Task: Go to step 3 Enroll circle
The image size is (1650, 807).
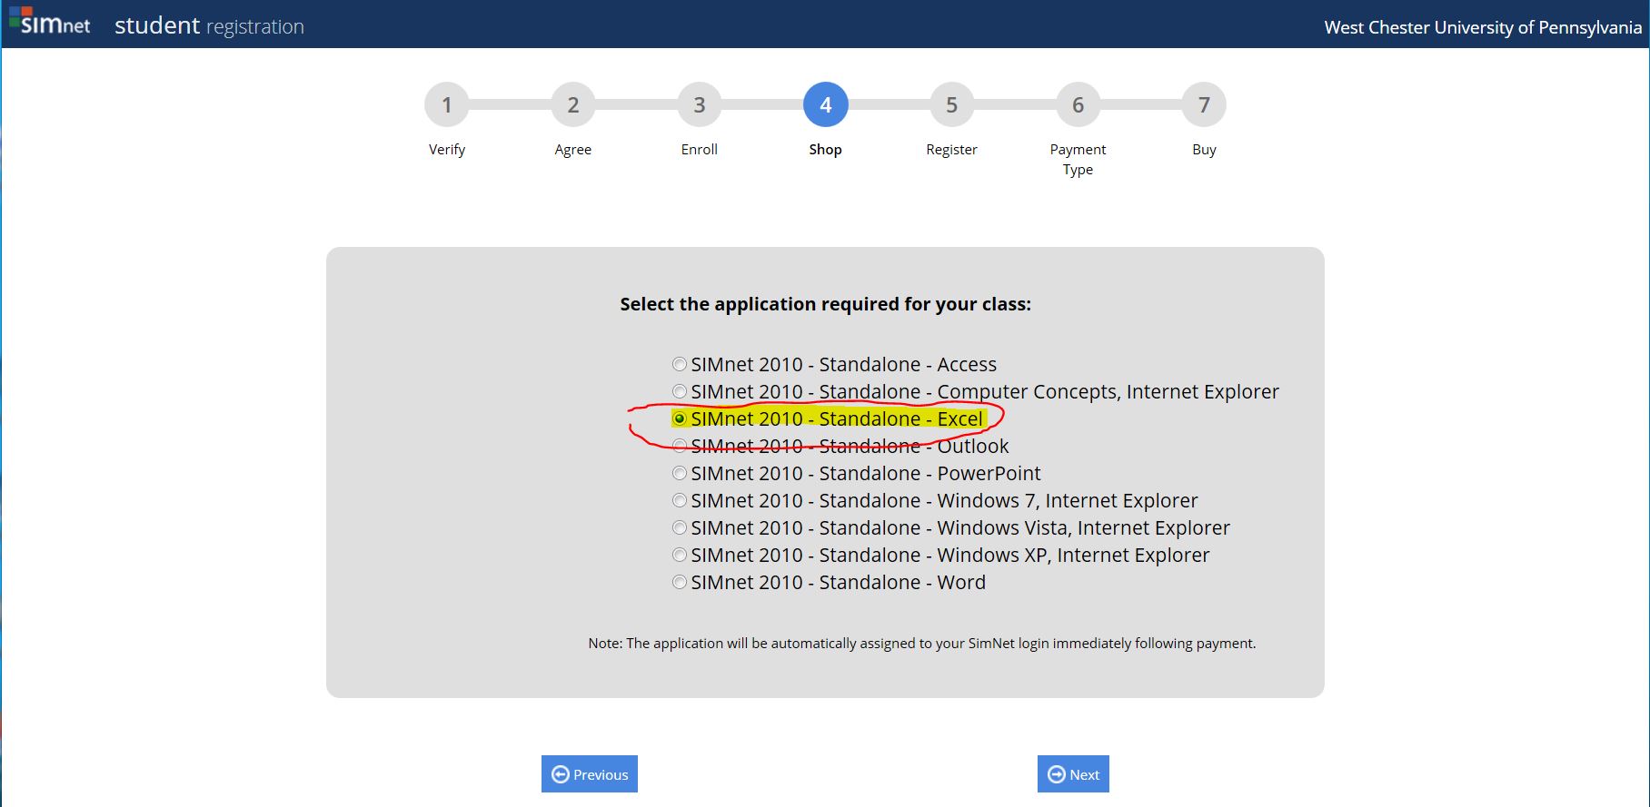Action: [x=700, y=105]
